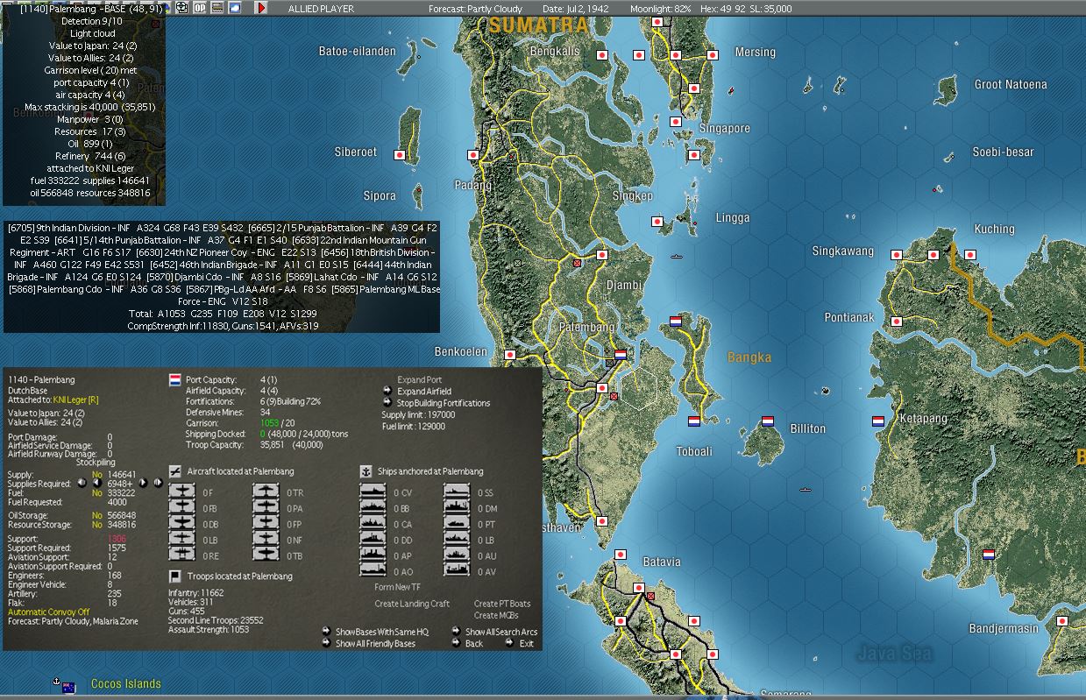
Task: Click the submarine (SS) ship silhouette icon
Action: pyautogui.click(x=457, y=492)
